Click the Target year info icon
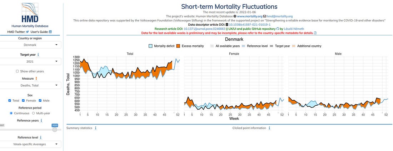The width and height of the screenshot is (393, 151). click(38, 55)
